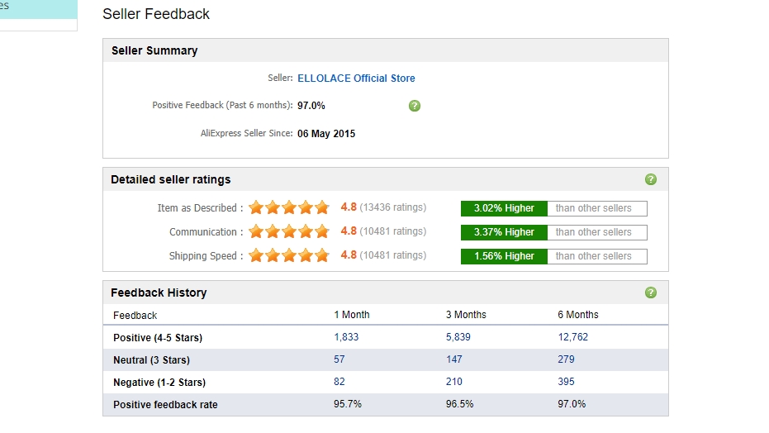Image resolution: width=769 pixels, height=433 pixels.
Task: Click the Item as Described star rating
Action: tap(289, 208)
